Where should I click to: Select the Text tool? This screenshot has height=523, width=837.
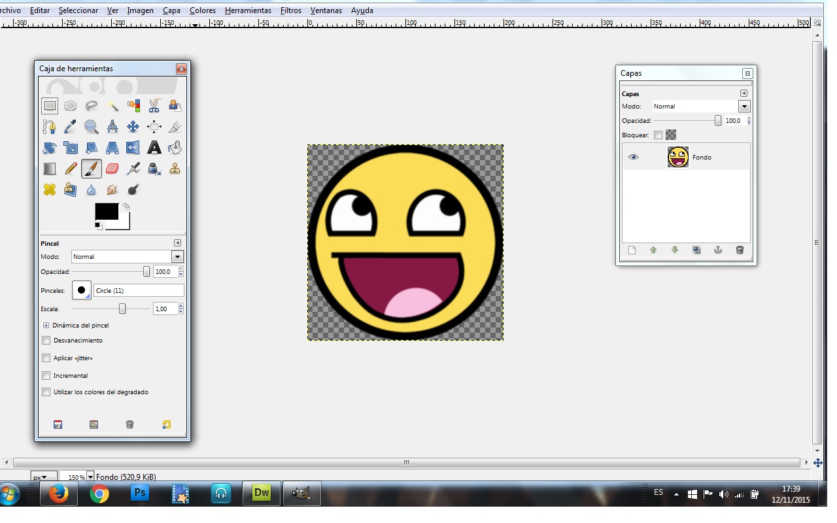(154, 148)
